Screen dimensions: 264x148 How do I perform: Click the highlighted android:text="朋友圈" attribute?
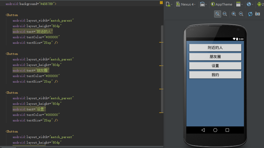point(31,70)
